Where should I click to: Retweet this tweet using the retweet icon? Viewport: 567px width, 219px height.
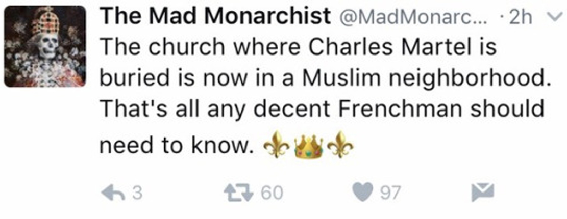click(241, 193)
